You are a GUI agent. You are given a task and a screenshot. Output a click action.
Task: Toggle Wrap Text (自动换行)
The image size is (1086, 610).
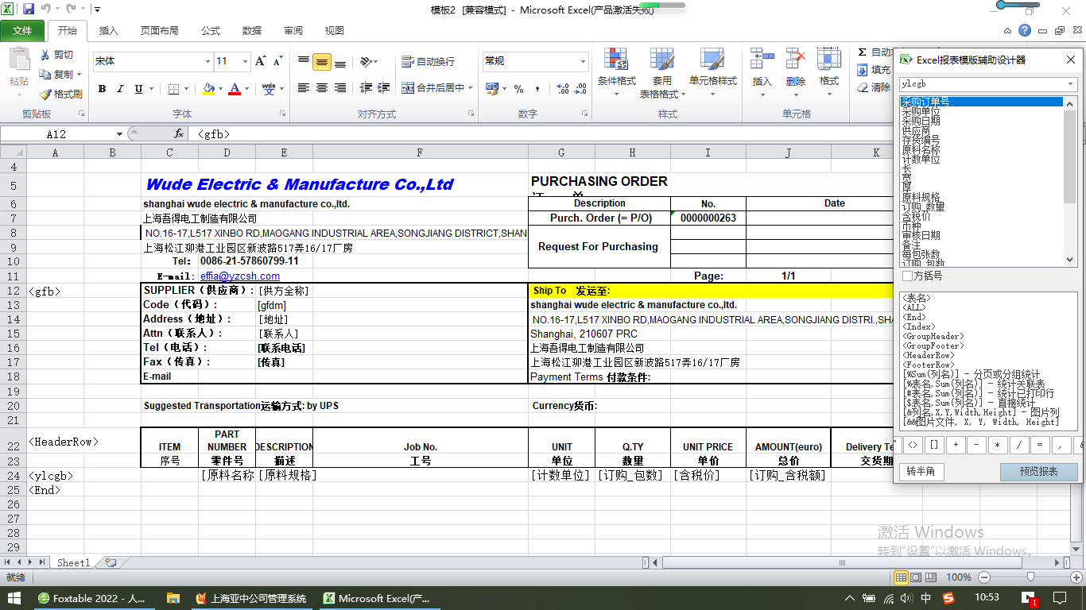(x=429, y=61)
